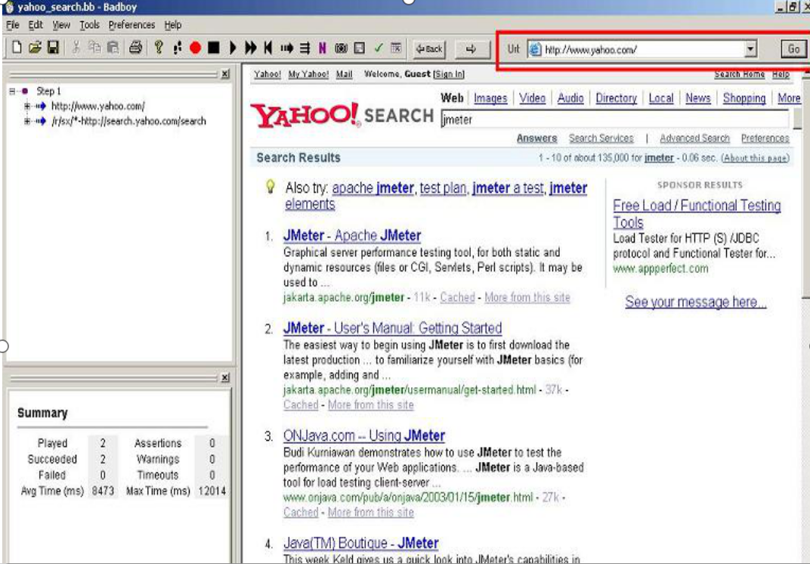Switch to the Video search tab
The width and height of the screenshot is (810, 564).
(532, 98)
